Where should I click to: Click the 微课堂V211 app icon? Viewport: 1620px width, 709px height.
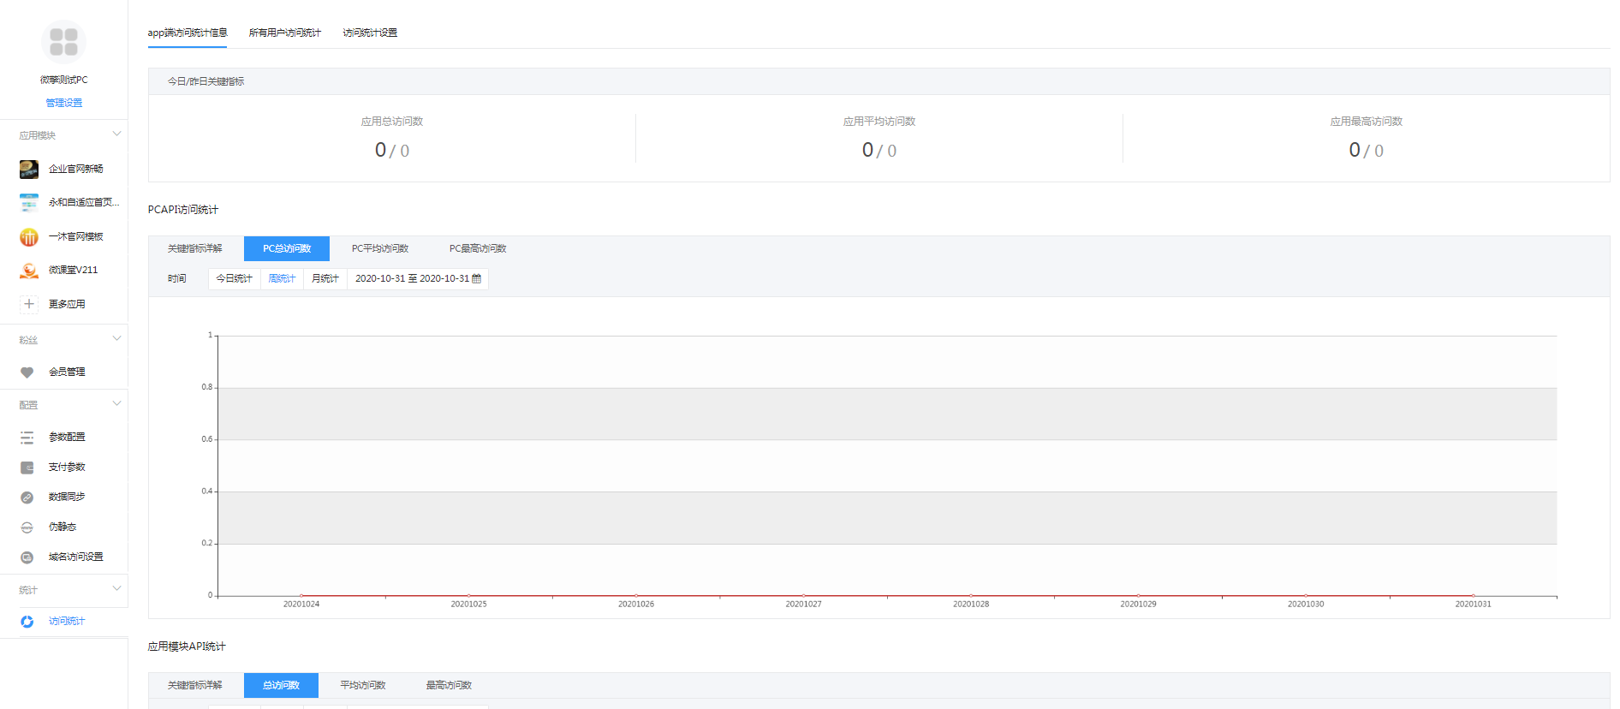pyautogui.click(x=29, y=271)
